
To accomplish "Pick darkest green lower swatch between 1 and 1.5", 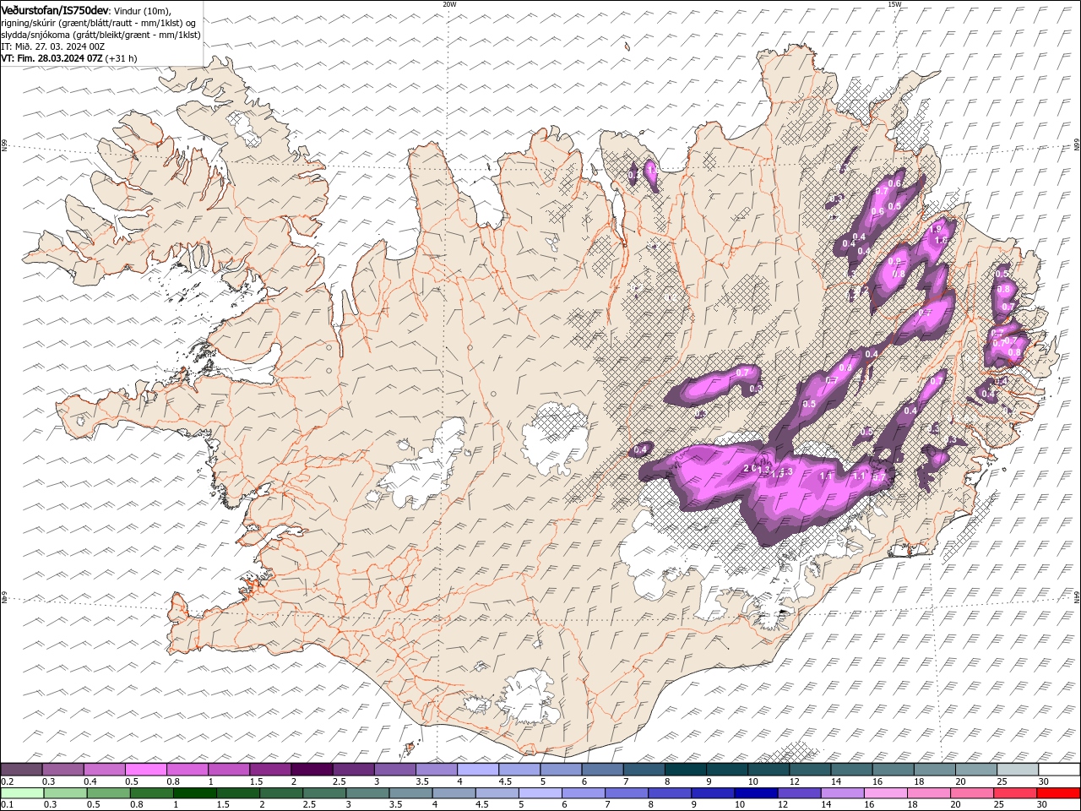I will (194, 793).
